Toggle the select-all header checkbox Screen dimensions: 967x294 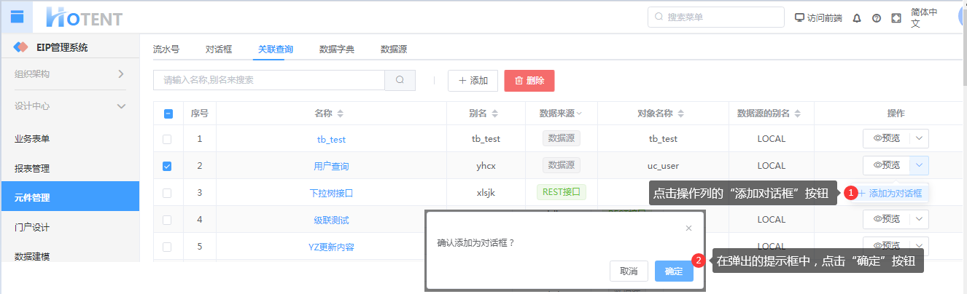pos(168,114)
